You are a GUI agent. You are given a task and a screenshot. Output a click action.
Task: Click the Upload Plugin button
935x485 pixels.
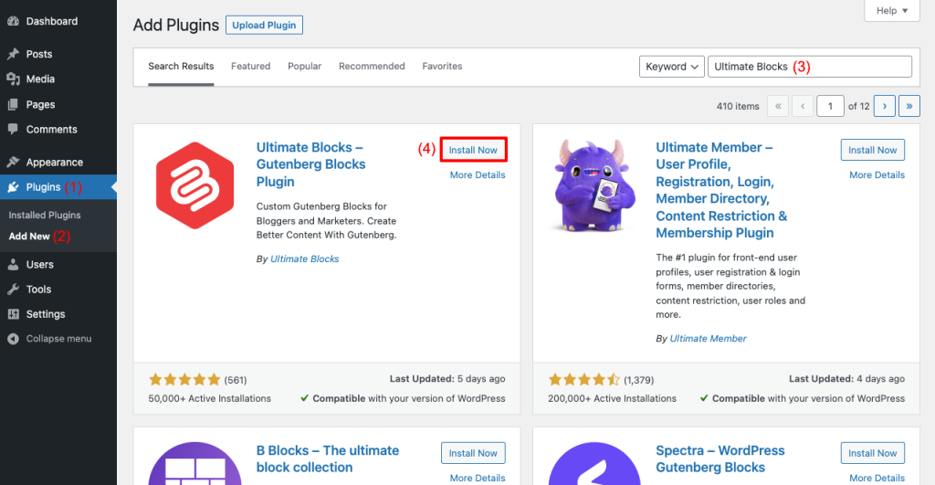pyautogui.click(x=264, y=26)
